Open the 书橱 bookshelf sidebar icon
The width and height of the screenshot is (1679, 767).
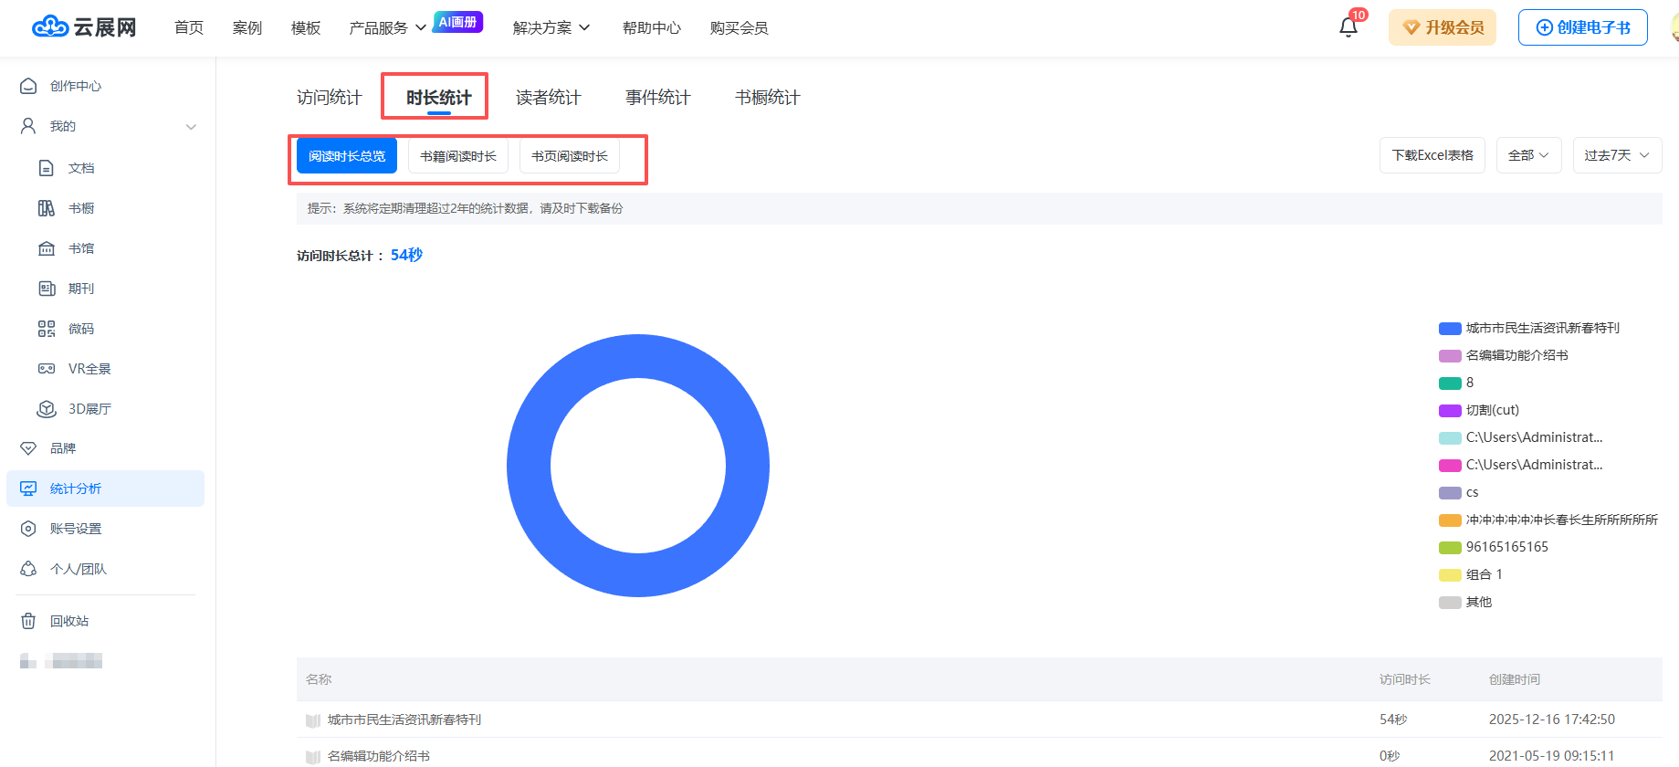[x=47, y=208]
